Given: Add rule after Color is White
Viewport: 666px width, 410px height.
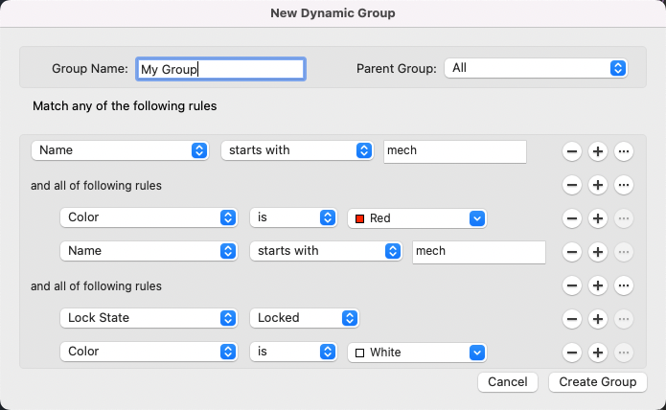Looking at the screenshot, I should (597, 353).
